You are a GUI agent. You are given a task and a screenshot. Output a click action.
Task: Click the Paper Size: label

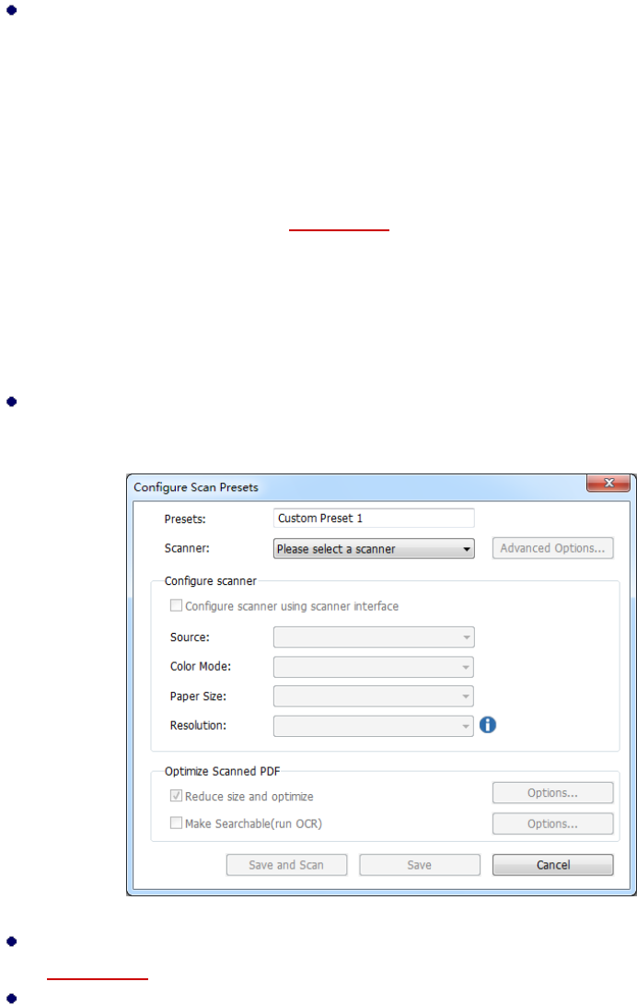(x=198, y=696)
